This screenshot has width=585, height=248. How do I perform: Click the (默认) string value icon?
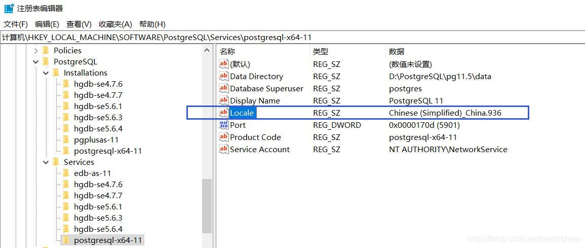[223, 64]
